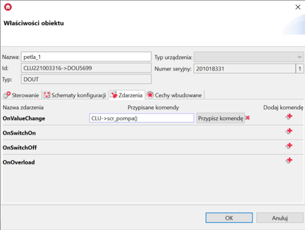This screenshot has height=230, width=305.
Task: Cancel the dialog with Anuluj
Action: 280,218
